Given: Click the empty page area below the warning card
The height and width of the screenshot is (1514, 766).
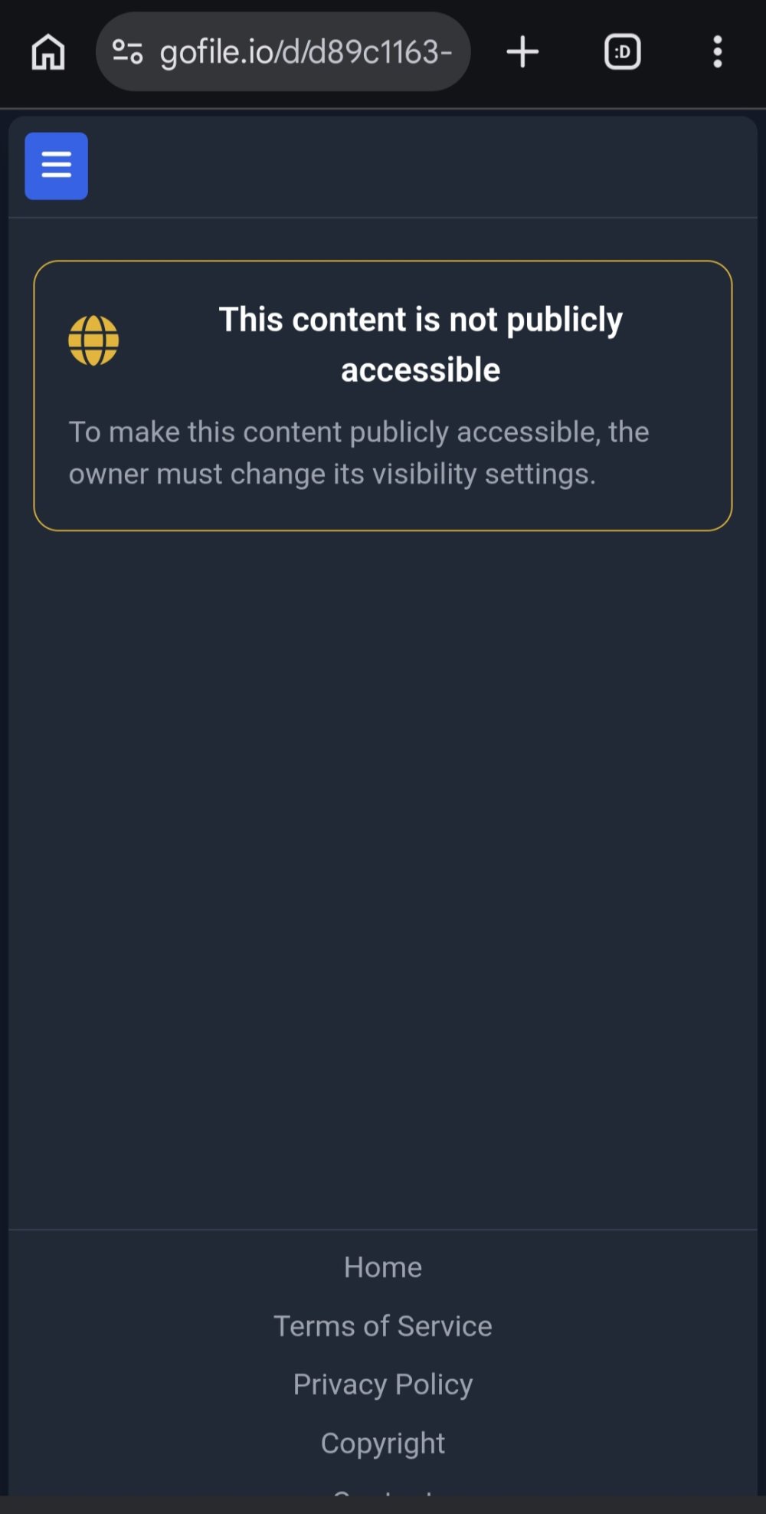Looking at the screenshot, I should pyautogui.click(x=383, y=874).
